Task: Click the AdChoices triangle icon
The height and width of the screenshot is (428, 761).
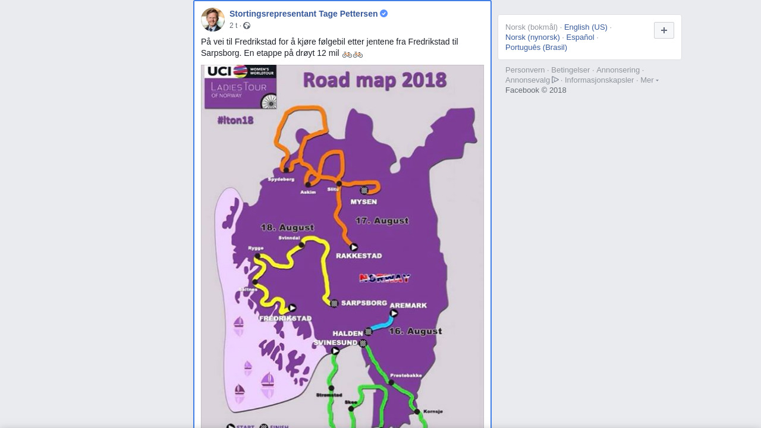Action: pos(555,80)
